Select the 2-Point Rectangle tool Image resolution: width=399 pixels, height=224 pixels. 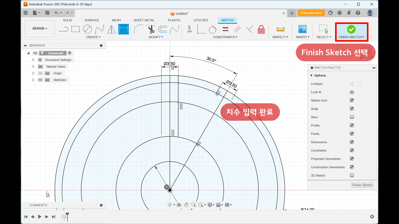75,29
